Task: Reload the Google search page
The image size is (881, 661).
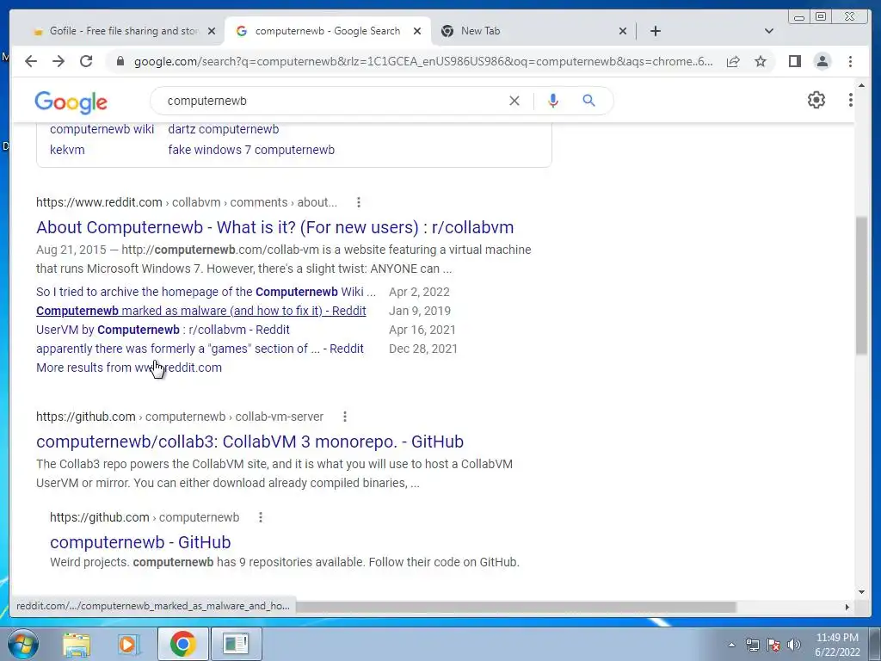Action: (86, 61)
